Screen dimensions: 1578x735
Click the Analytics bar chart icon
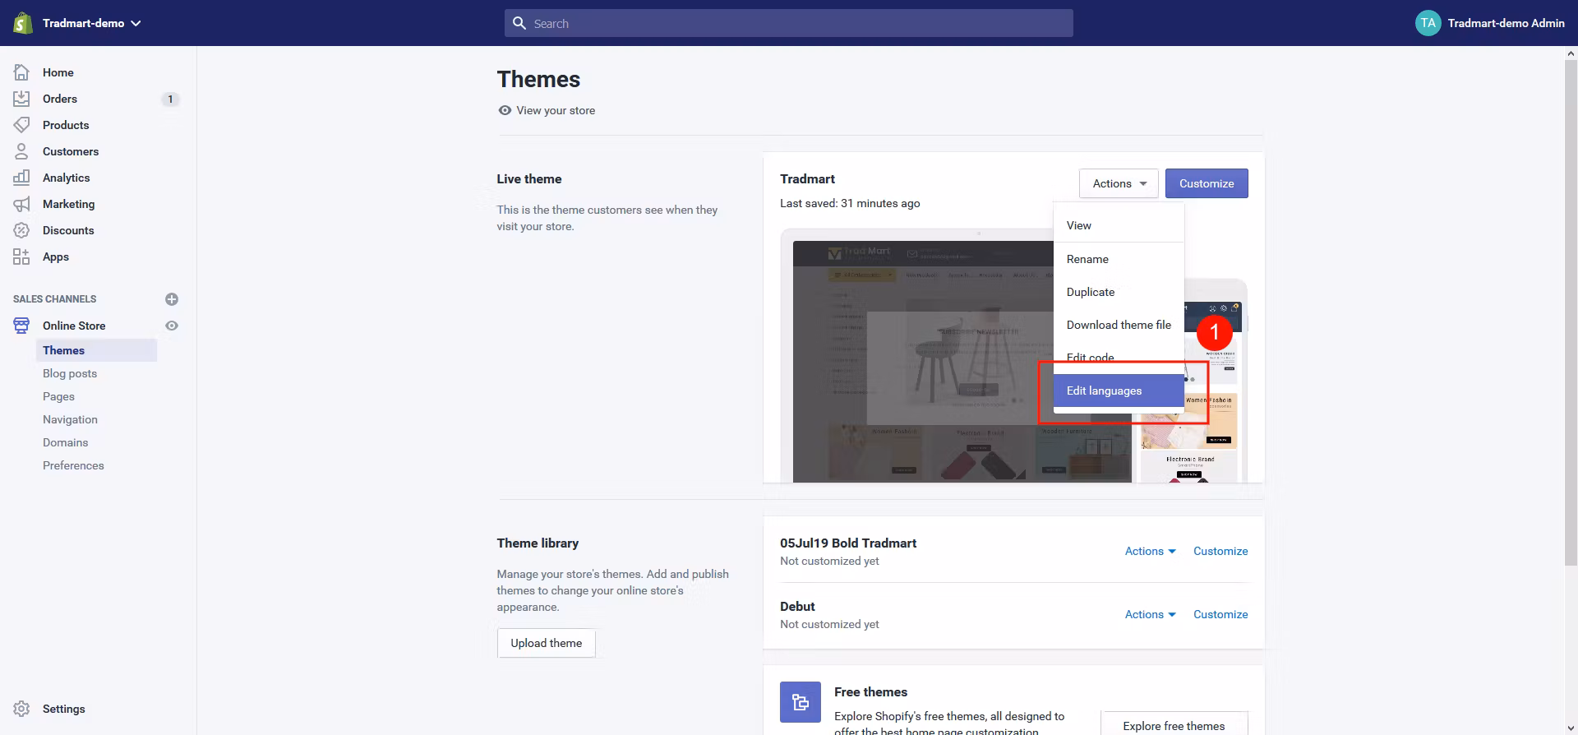22,178
